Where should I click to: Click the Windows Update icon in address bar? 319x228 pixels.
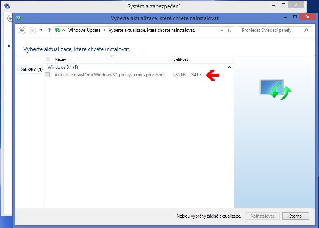(x=57, y=30)
